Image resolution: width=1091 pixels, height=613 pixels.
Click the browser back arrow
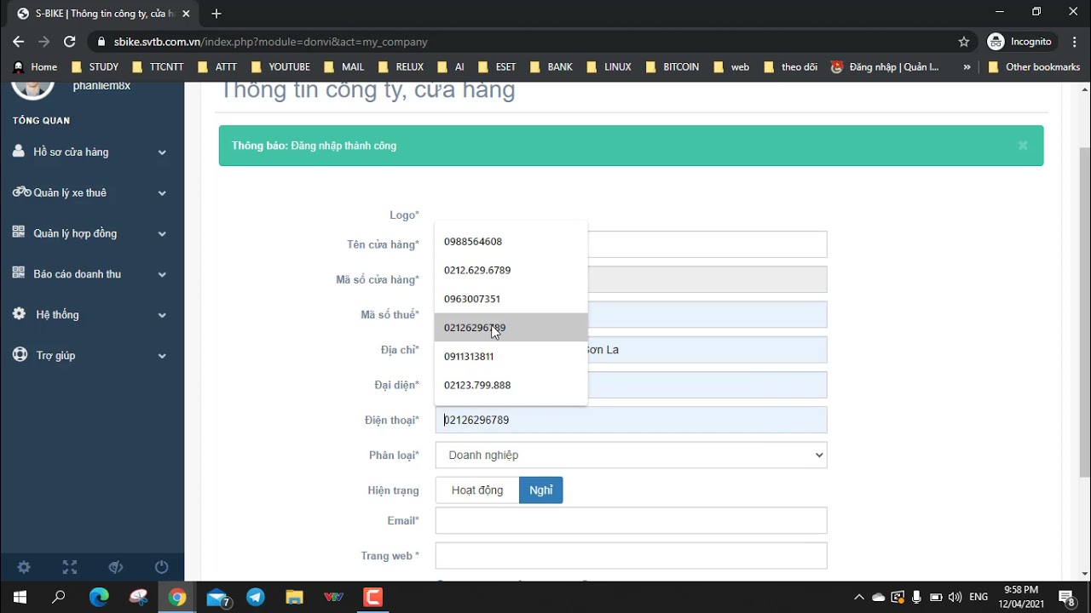(19, 42)
